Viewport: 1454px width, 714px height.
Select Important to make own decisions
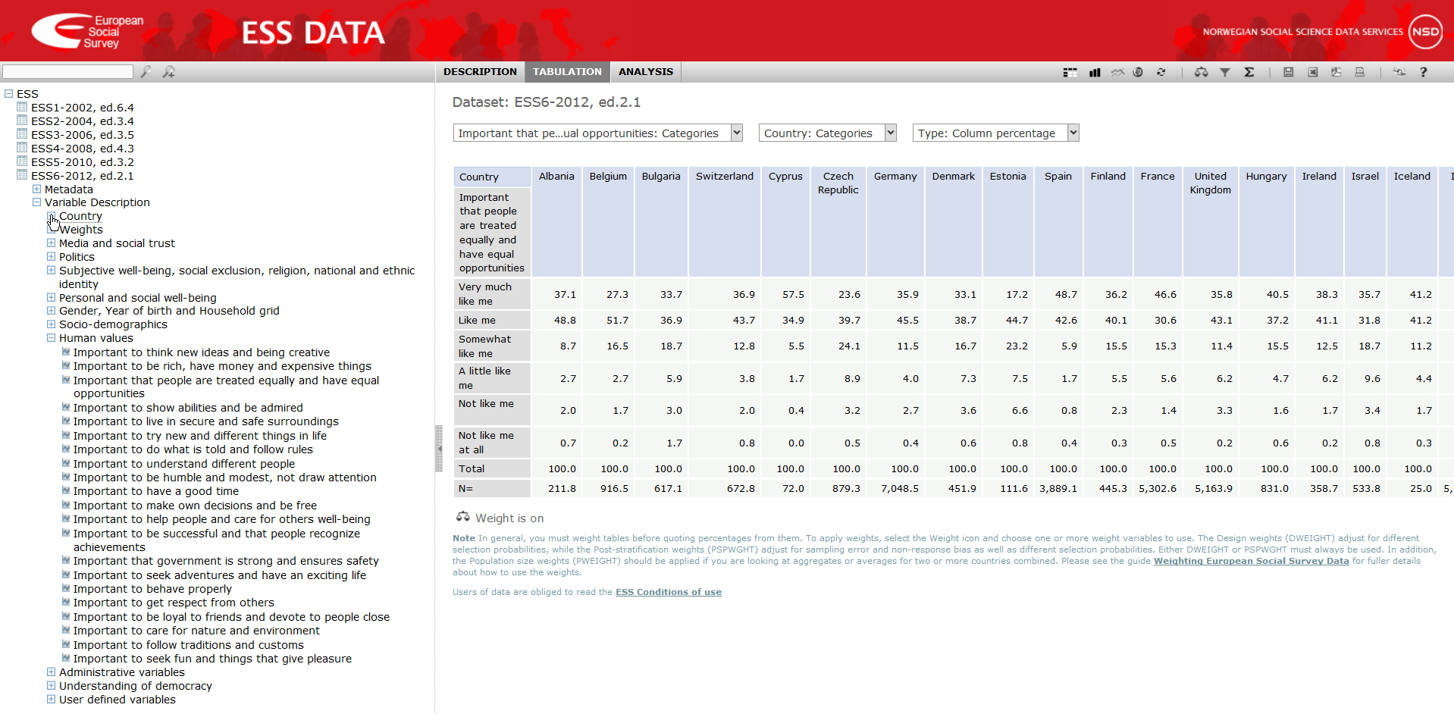point(195,505)
